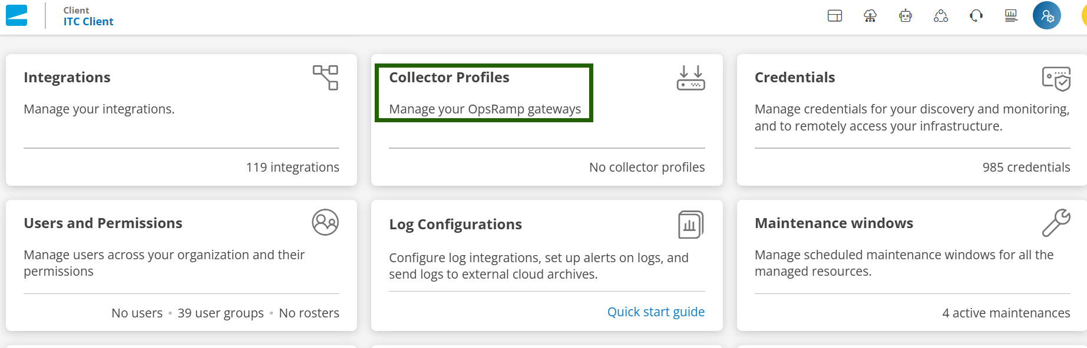The image size is (1087, 348).
Task: Open the dashboard layout icon
Action: (x=835, y=16)
